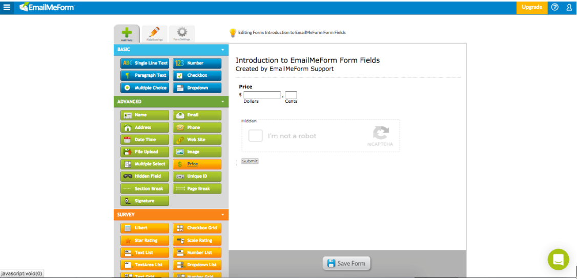Add a Phone field

click(x=197, y=127)
